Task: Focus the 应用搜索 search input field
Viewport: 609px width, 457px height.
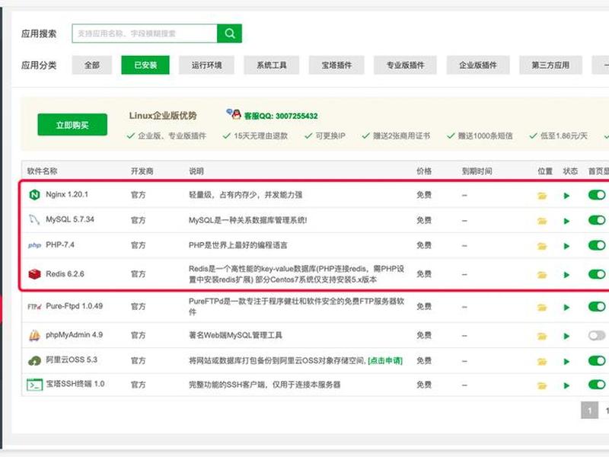Action: 145,34
